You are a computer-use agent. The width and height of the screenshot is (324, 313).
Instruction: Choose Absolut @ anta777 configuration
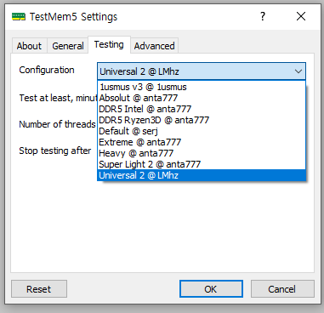click(x=202, y=98)
